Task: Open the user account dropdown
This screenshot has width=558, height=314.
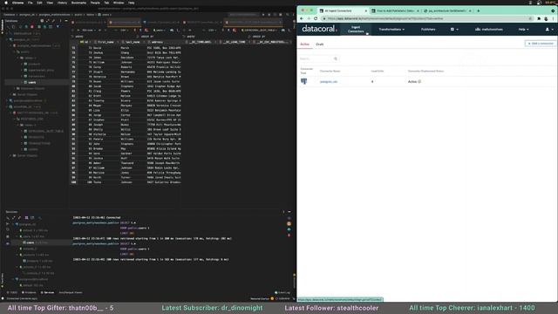Action: (549, 29)
